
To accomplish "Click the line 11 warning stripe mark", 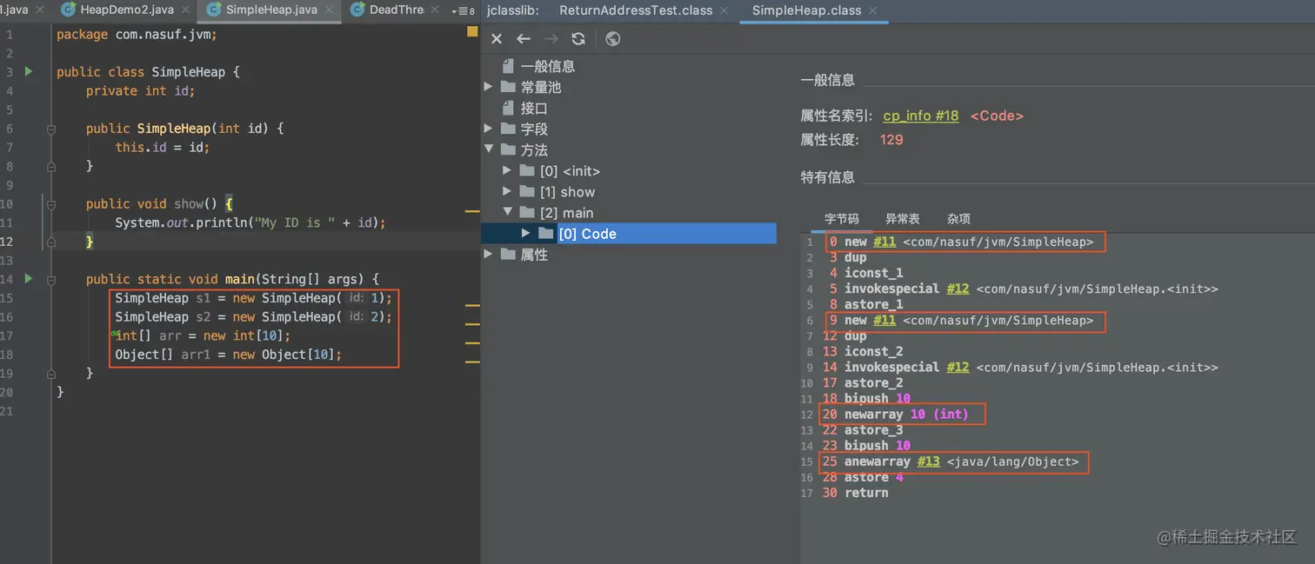I will click(x=472, y=211).
